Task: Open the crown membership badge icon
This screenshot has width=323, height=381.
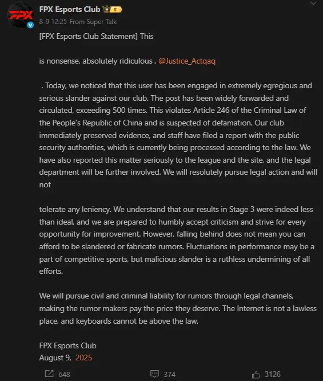Action: [106, 10]
